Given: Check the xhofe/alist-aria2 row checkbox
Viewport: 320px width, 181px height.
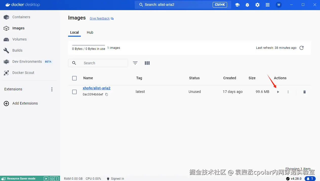Looking at the screenshot, I should click(74, 92).
